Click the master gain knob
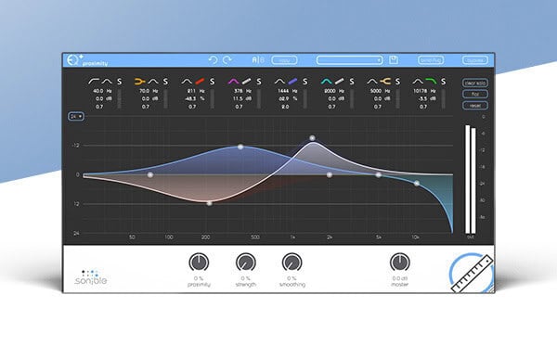This screenshot has height=346, width=557. pos(400,263)
